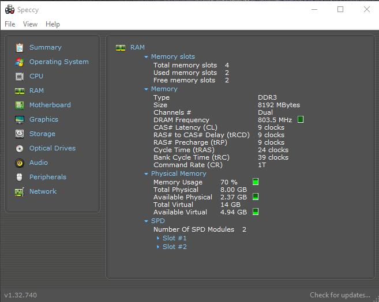Select the Total Virtual 14 GB value
379x302 pixels.
coord(231,205)
